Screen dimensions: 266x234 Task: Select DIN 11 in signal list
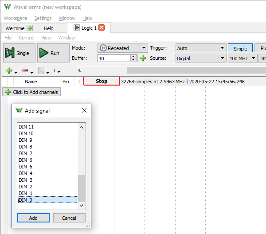point(48,127)
